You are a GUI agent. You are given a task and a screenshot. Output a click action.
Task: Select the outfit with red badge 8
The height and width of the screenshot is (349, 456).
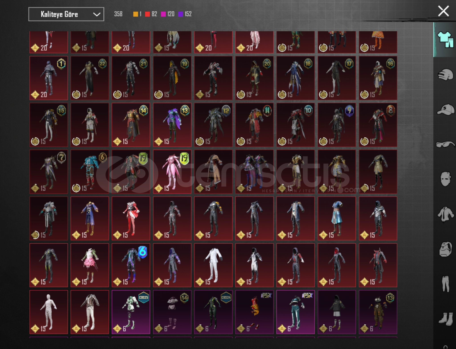(x=378, y=125)
